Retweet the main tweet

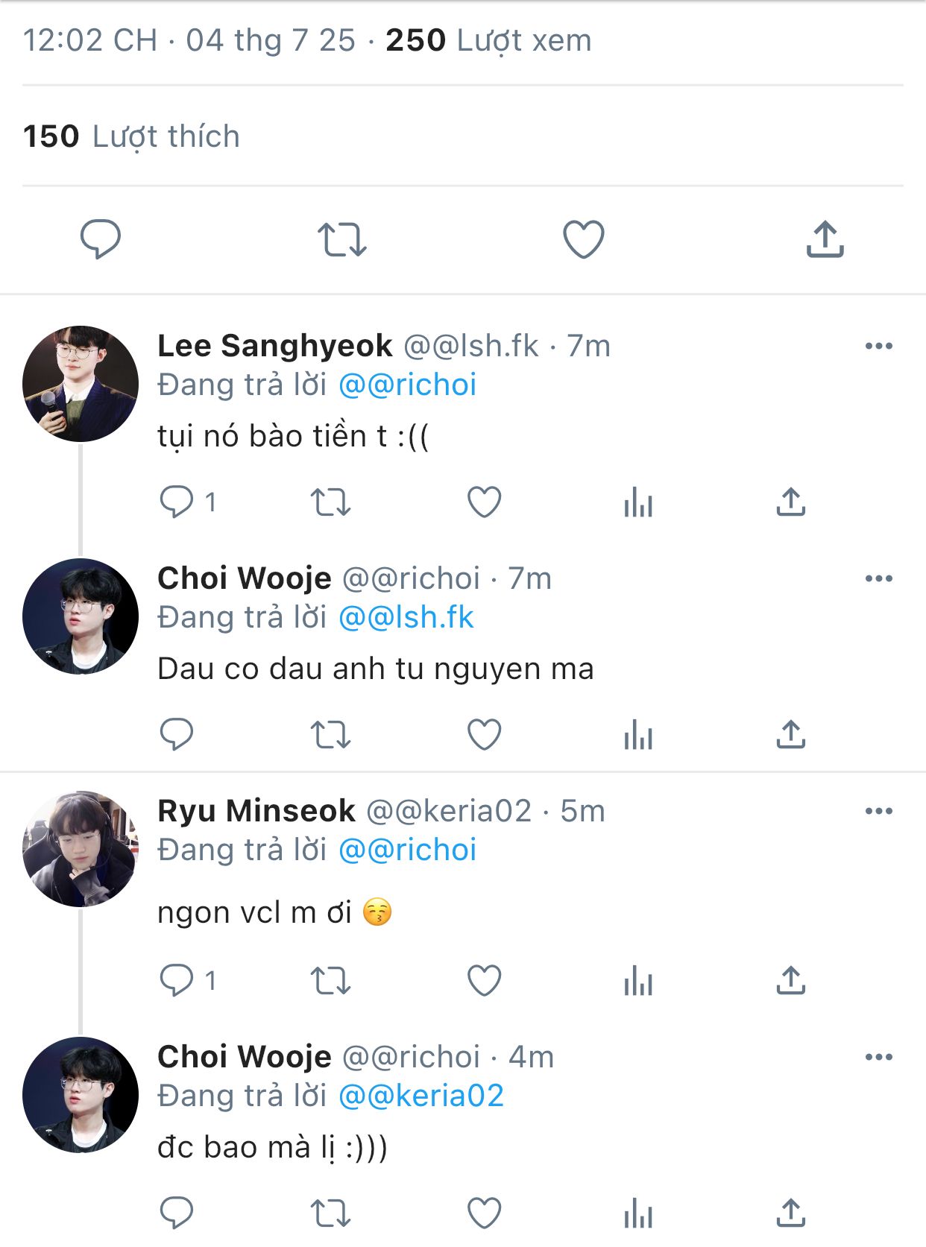click(342, 239)
